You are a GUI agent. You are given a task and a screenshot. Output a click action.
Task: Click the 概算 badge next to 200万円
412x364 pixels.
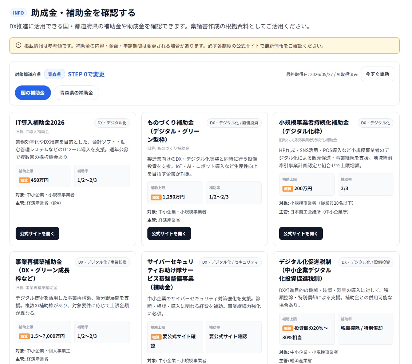[288, 189]
